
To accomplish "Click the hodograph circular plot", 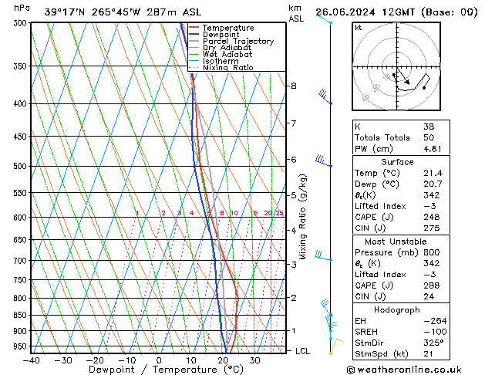I will [x=396, y=66].
